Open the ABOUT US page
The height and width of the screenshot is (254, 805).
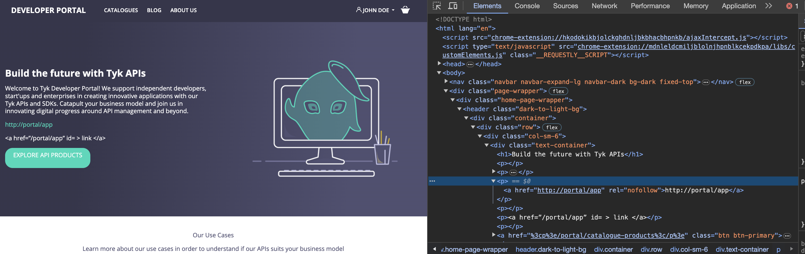click(x=184, y=10)
